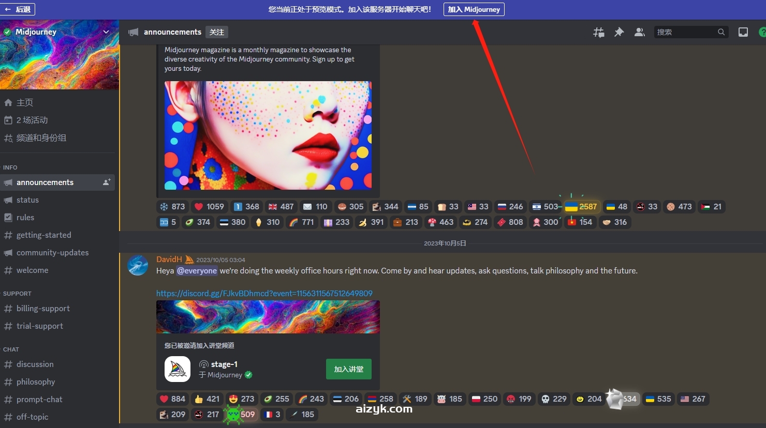
Task: Open the getting-started channel
Action: [43, 235]
